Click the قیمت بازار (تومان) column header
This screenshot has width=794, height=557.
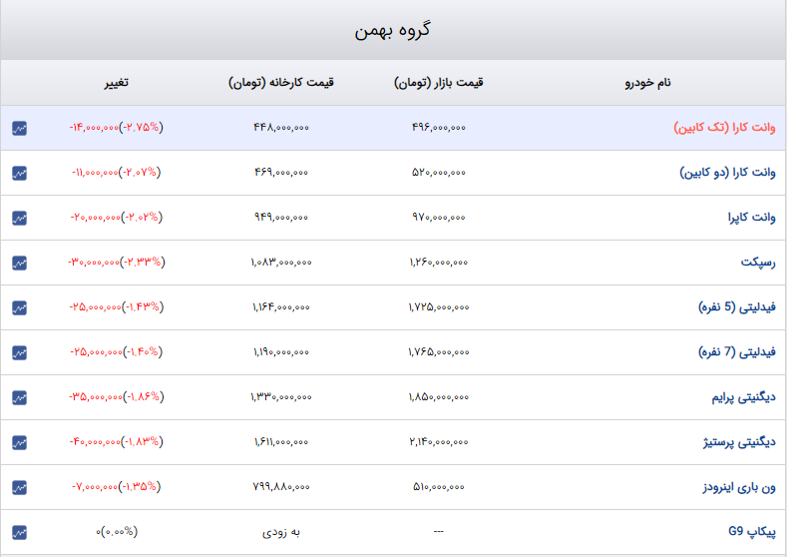439,82
